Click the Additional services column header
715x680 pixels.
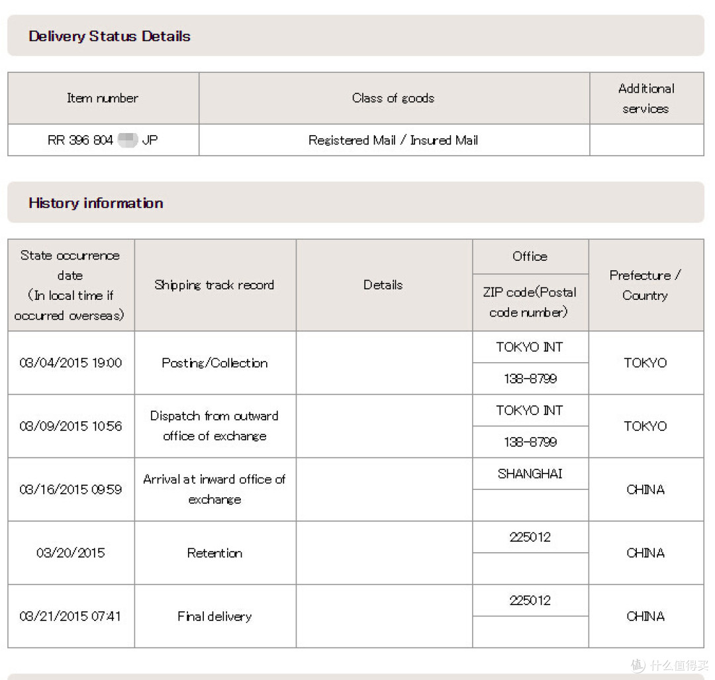(x=646, y=99)
